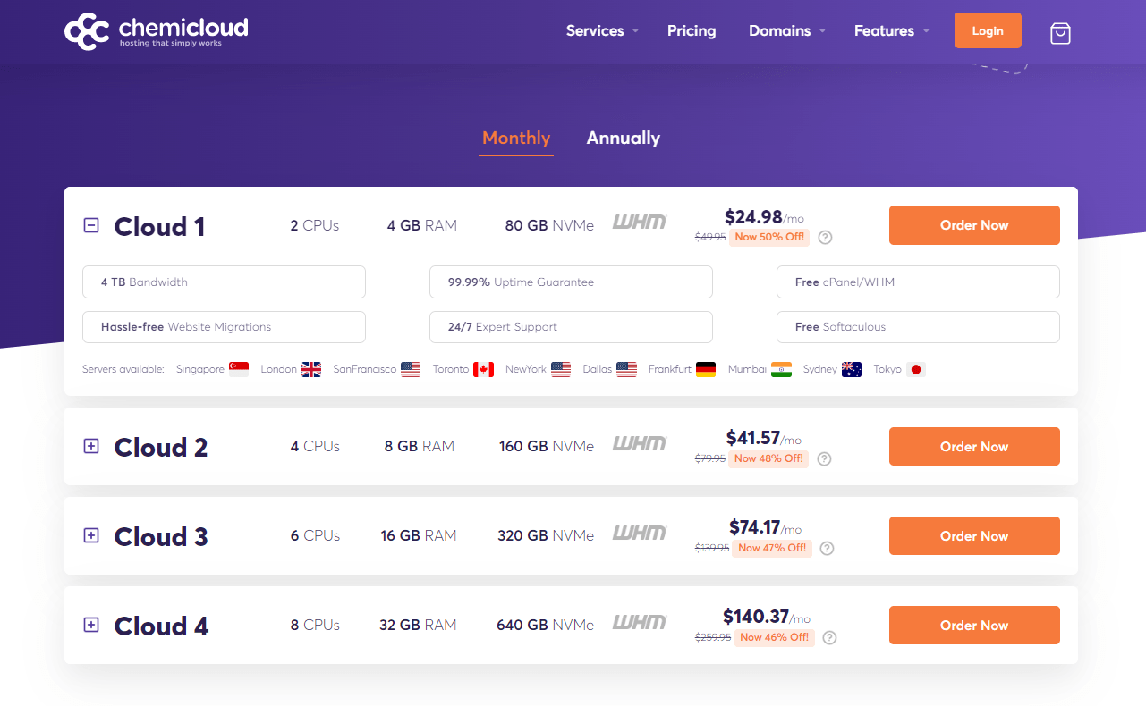The width and height of the screenshot is (1146, 706).
Task: Order the Cloud 3 plan
Action: pyautogui.click(x=974, y=536)
